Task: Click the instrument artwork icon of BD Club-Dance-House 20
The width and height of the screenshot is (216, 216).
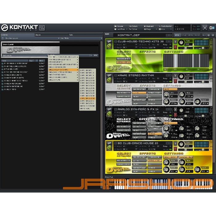Action: click(x=109, y=148)
